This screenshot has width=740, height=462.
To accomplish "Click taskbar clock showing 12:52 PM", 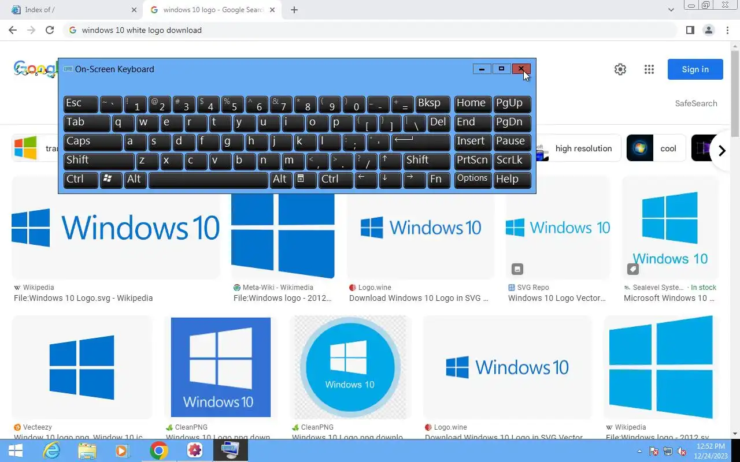I will pos(711,451).
